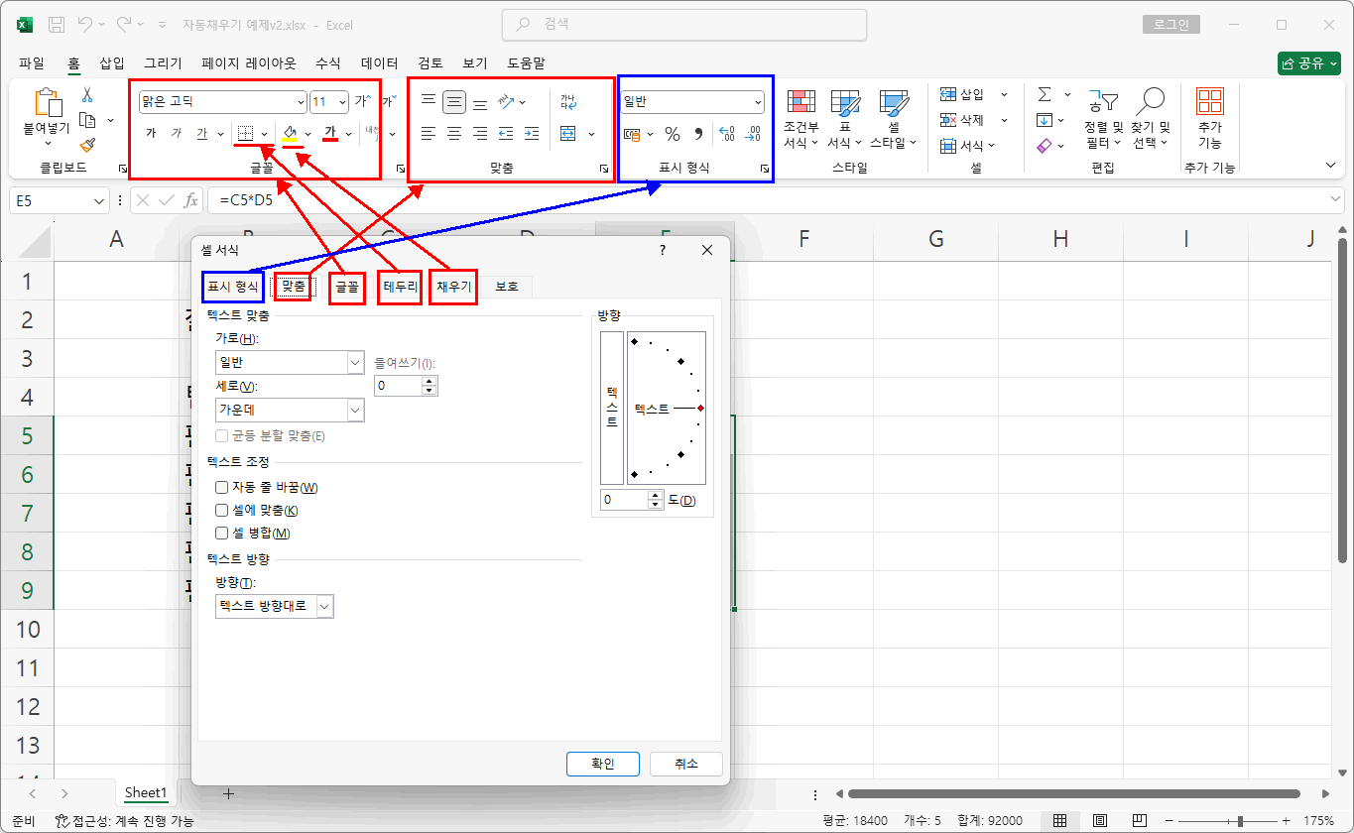Click the zoom slider in status bar
Screen dimensions: 1354x833
click(x=1239, y=821)
